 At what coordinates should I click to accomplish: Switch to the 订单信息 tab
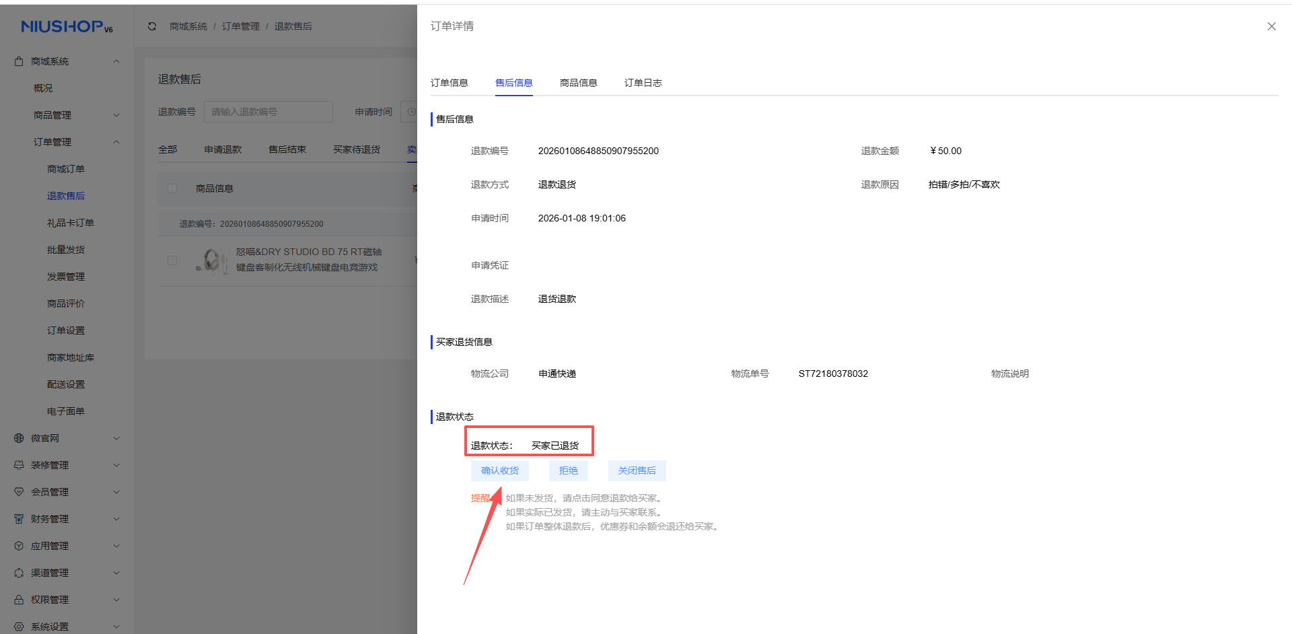click(449, 83)
